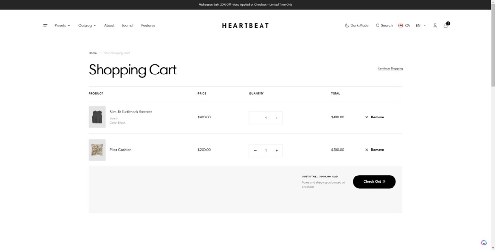Viewport: 495px width, 250px height.
Task: Expand the Catalog dropdown
Action: point(87,25)
